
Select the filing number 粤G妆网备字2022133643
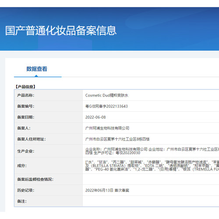(x=106, y=106)
